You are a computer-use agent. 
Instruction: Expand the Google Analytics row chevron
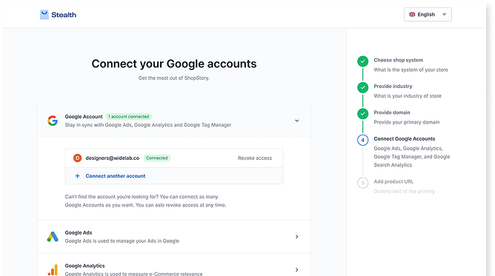click(296, 269)
